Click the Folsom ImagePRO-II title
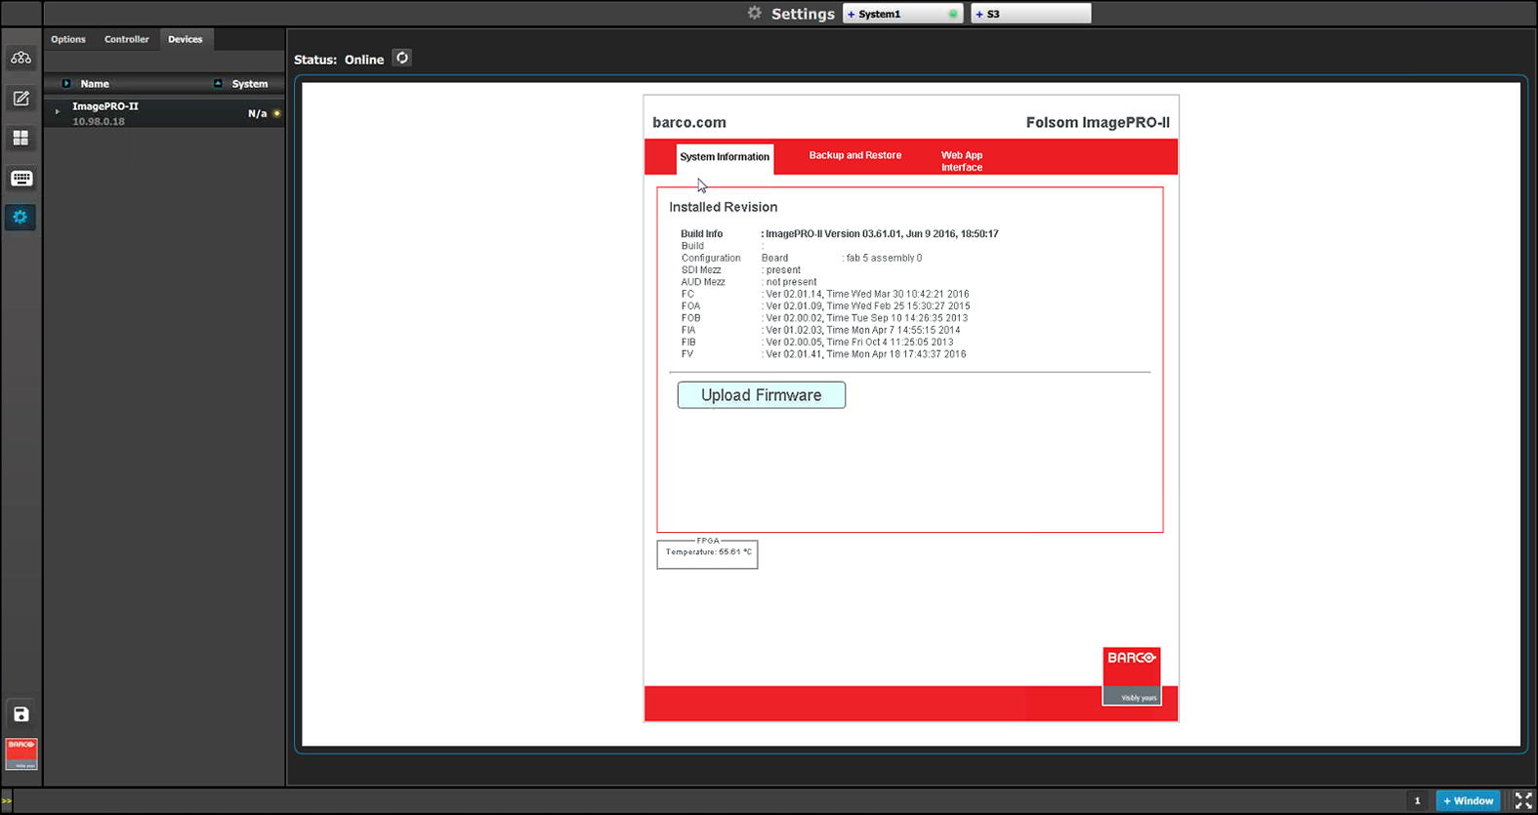This screenshot has height=815, width=1538. (x=1098, y=123)
